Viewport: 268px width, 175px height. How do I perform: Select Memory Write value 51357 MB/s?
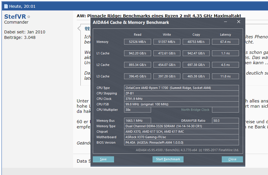[167, 42]
